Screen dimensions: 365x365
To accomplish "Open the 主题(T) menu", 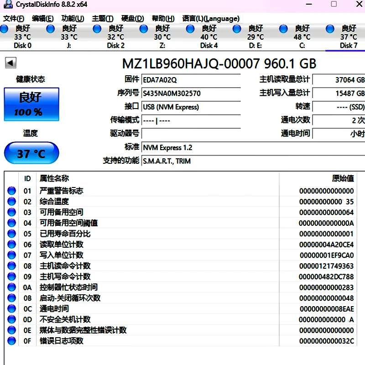I will (x=102, y=18).
